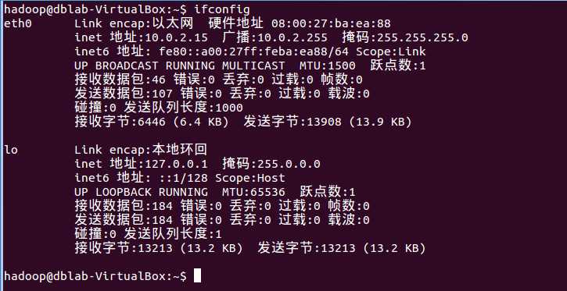Screen dimensions: 567x291
Task: Click the IP address 10.0.2.15
Action: click(x=177, y=37)
